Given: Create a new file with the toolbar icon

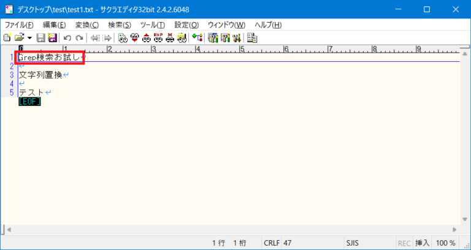Looking at the screenshot, I should 7,37.
